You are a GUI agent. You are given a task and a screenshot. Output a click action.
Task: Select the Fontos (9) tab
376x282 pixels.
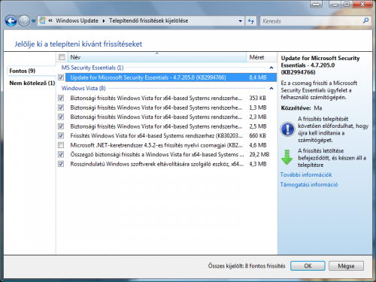click(x=23, y=71)
